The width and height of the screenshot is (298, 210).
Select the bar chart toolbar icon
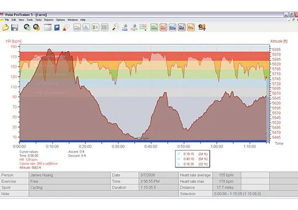coord(86,27)
